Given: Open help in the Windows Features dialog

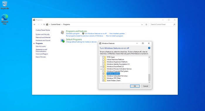Looking at the screenshot, I should pos(149,48).
